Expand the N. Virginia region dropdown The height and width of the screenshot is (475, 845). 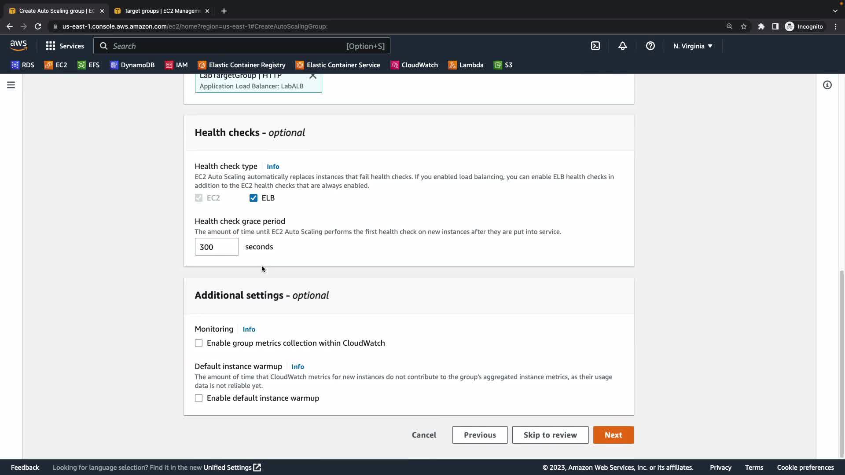692,46
